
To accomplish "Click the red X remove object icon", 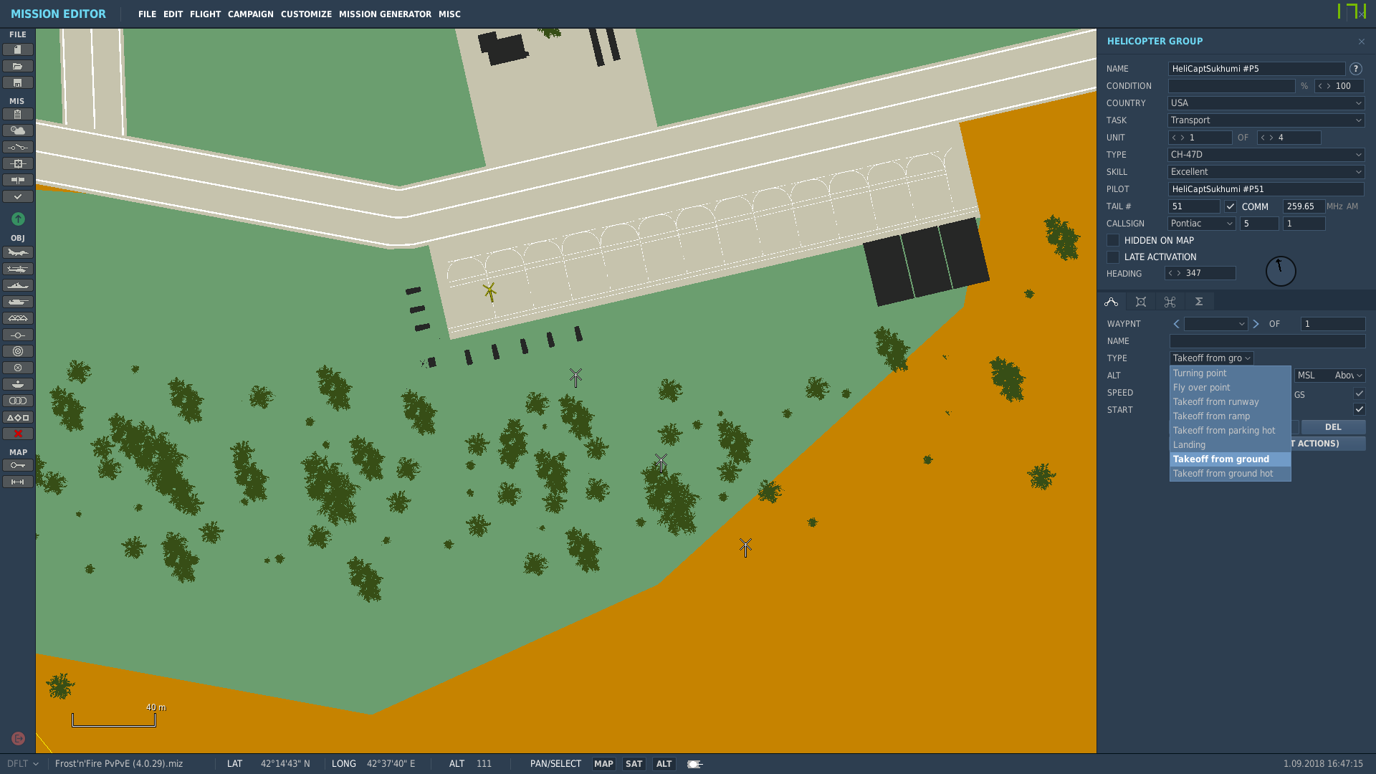I will click(18, 434).
